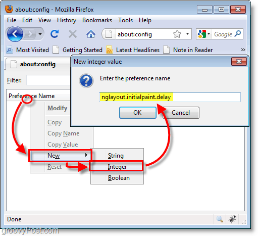Viewport: 258px width, 236px height.
Task: Open the address bar history dropdown
Action: point(187,34)
